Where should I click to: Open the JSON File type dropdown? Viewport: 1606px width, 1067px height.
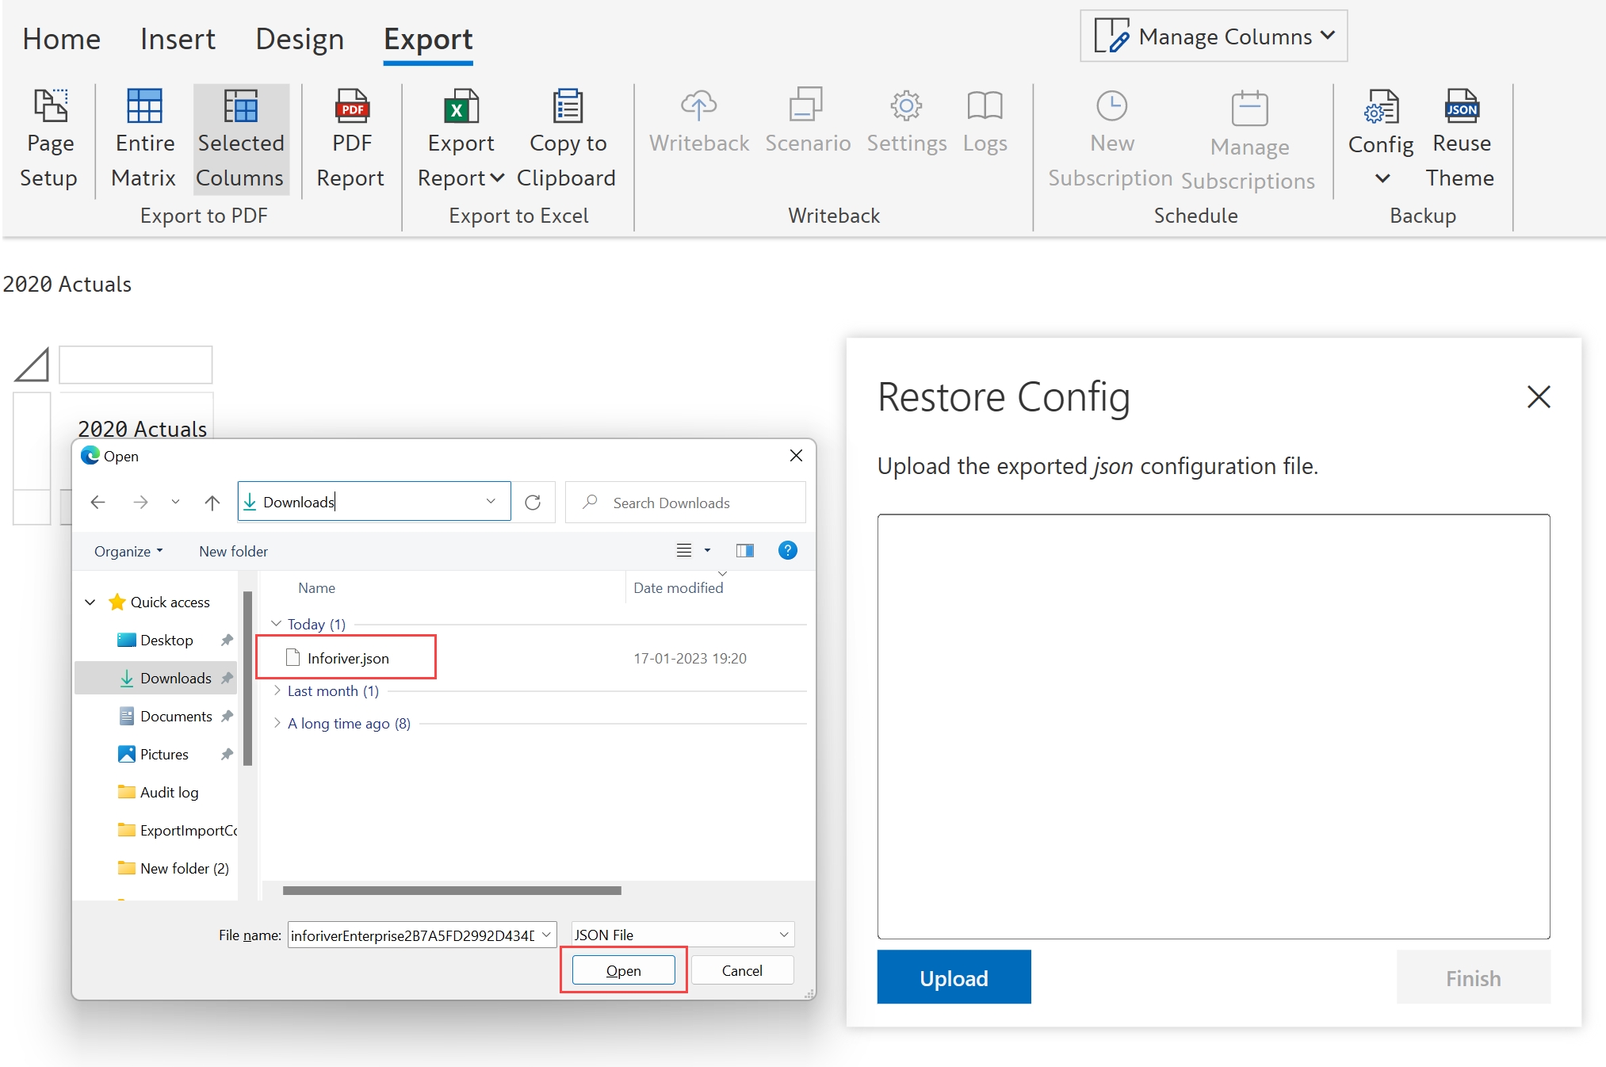click(x=783, y=935)
